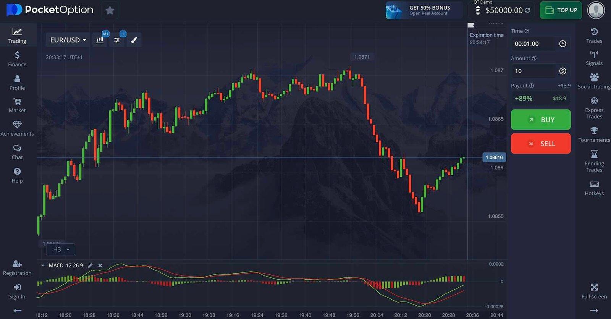This screenshot has height=319, width=611.
Task: Click the Expiration time 20:34:17 label
Action: pos(487,38)
